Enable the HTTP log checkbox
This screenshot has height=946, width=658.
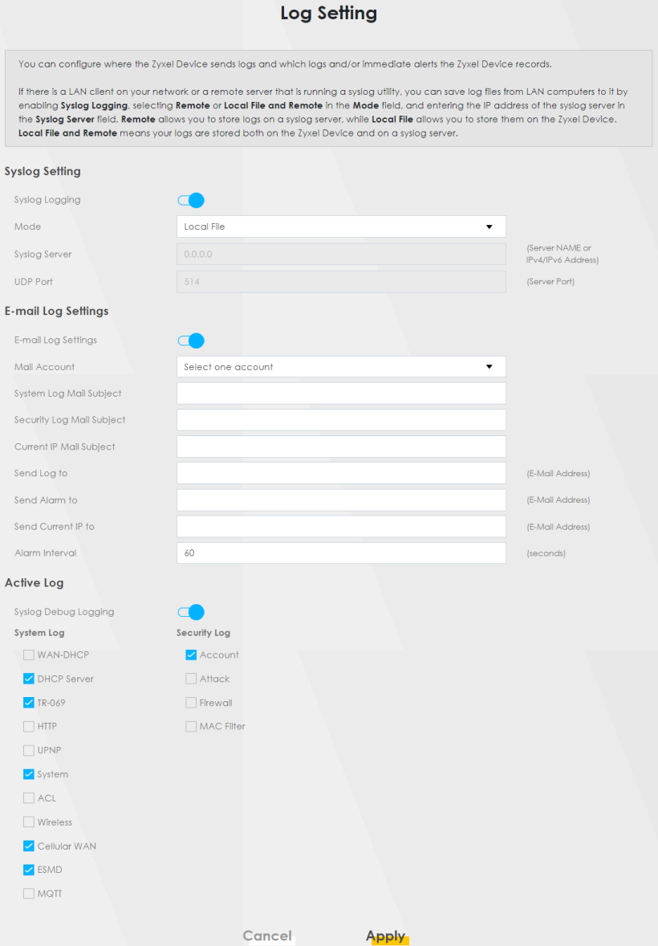pyautogui.click(x=30, y=727)
